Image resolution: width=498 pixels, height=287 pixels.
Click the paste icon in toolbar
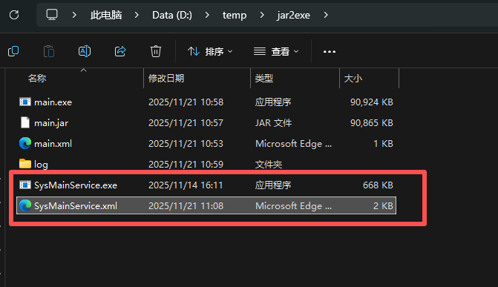[x=49, y=51]
